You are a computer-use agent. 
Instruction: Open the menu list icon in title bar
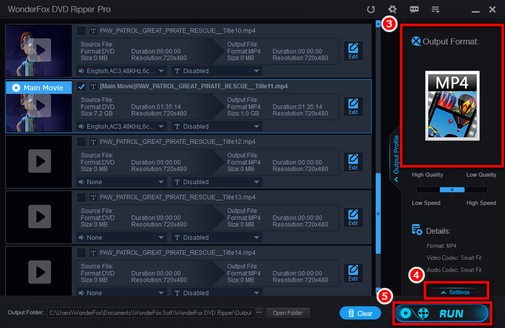(435, 10)
